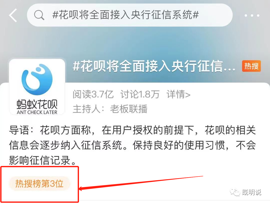Click the 阅读3.7亿 read count
The image size is (270, 204).
pos(93,94)
